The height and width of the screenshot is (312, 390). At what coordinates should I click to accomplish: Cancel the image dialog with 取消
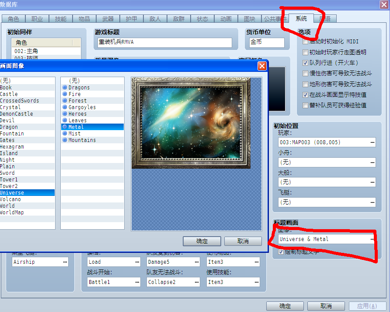[x=243, y=241]
